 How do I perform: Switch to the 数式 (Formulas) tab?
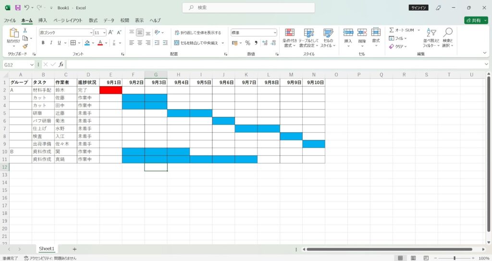coord(93,21)
